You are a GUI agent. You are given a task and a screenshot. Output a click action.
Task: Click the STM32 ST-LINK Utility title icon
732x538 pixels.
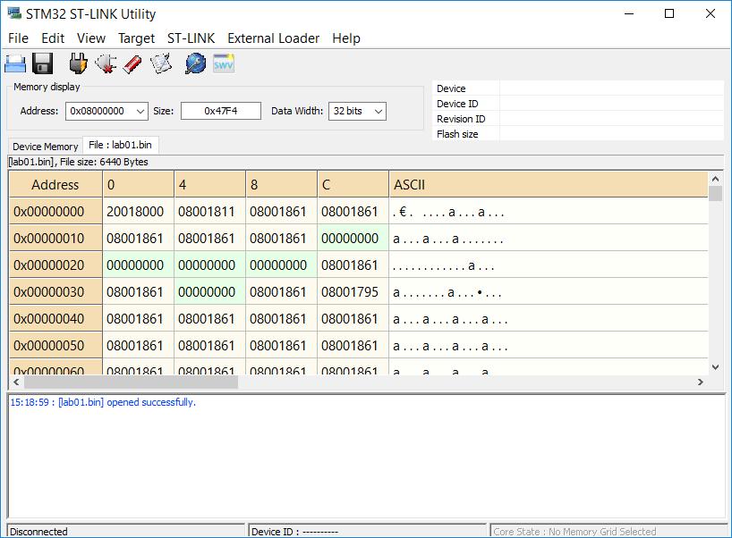click(14, 13)
